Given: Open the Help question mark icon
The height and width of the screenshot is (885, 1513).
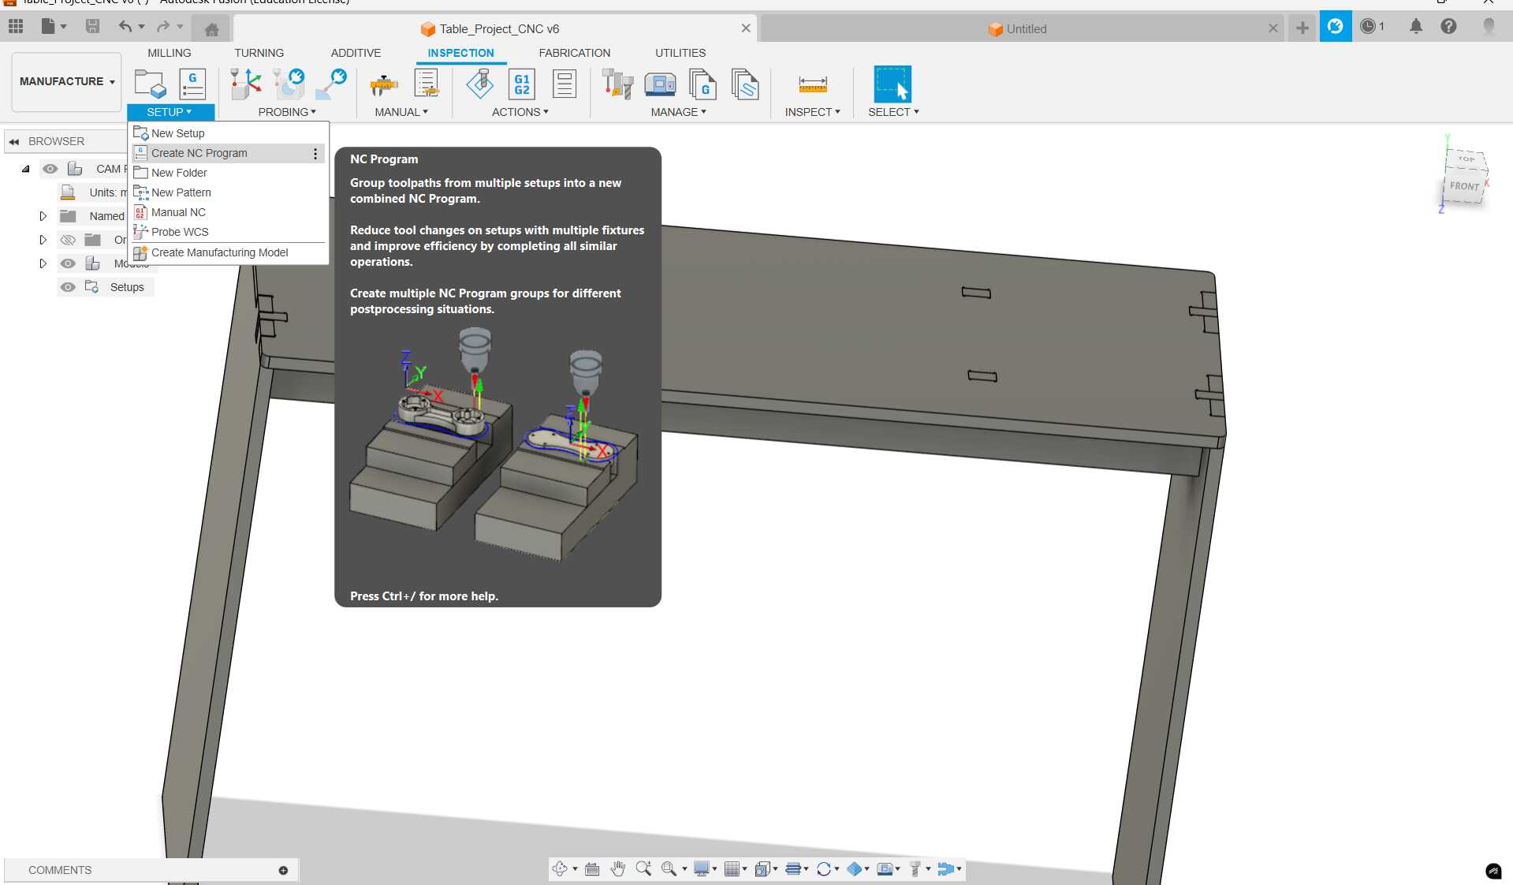Looking at the screenshot, I should [x=1448, y=27].
